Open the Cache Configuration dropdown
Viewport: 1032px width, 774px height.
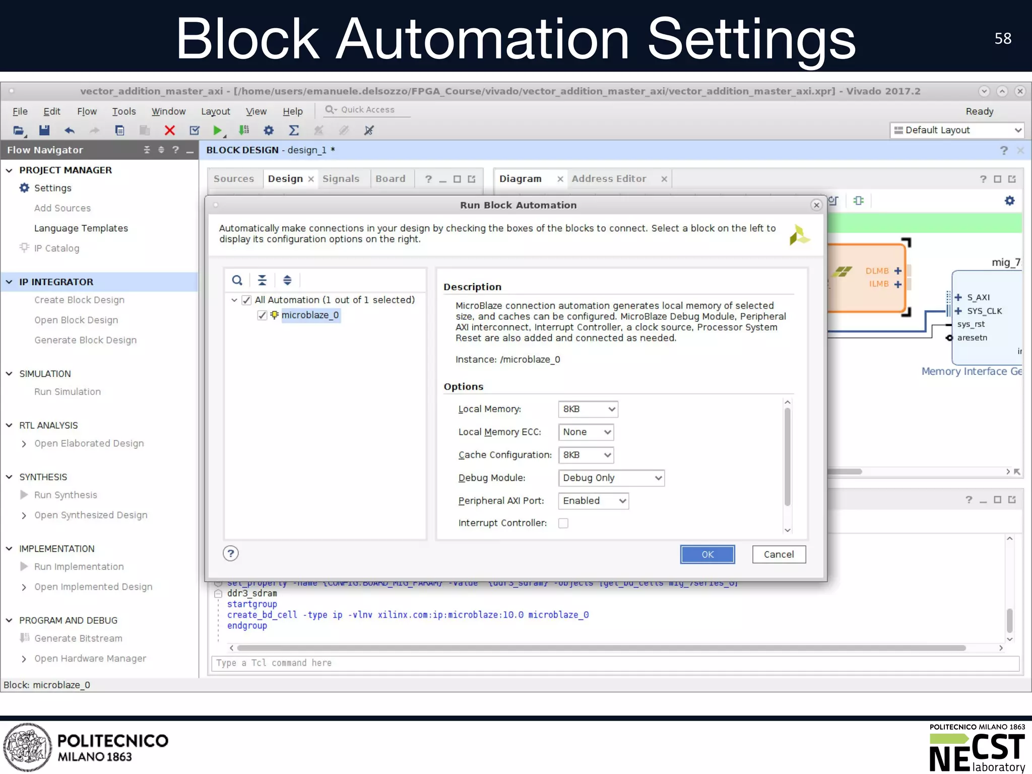(586, 455)
